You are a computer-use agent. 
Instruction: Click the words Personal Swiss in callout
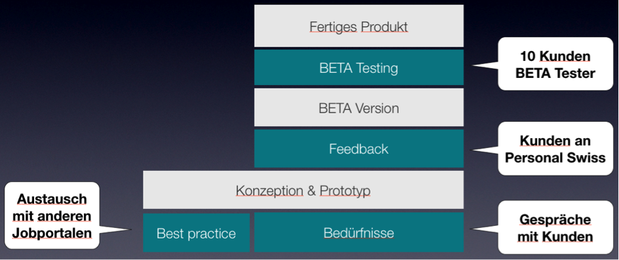pyautogui.click(x=555, y=157)
